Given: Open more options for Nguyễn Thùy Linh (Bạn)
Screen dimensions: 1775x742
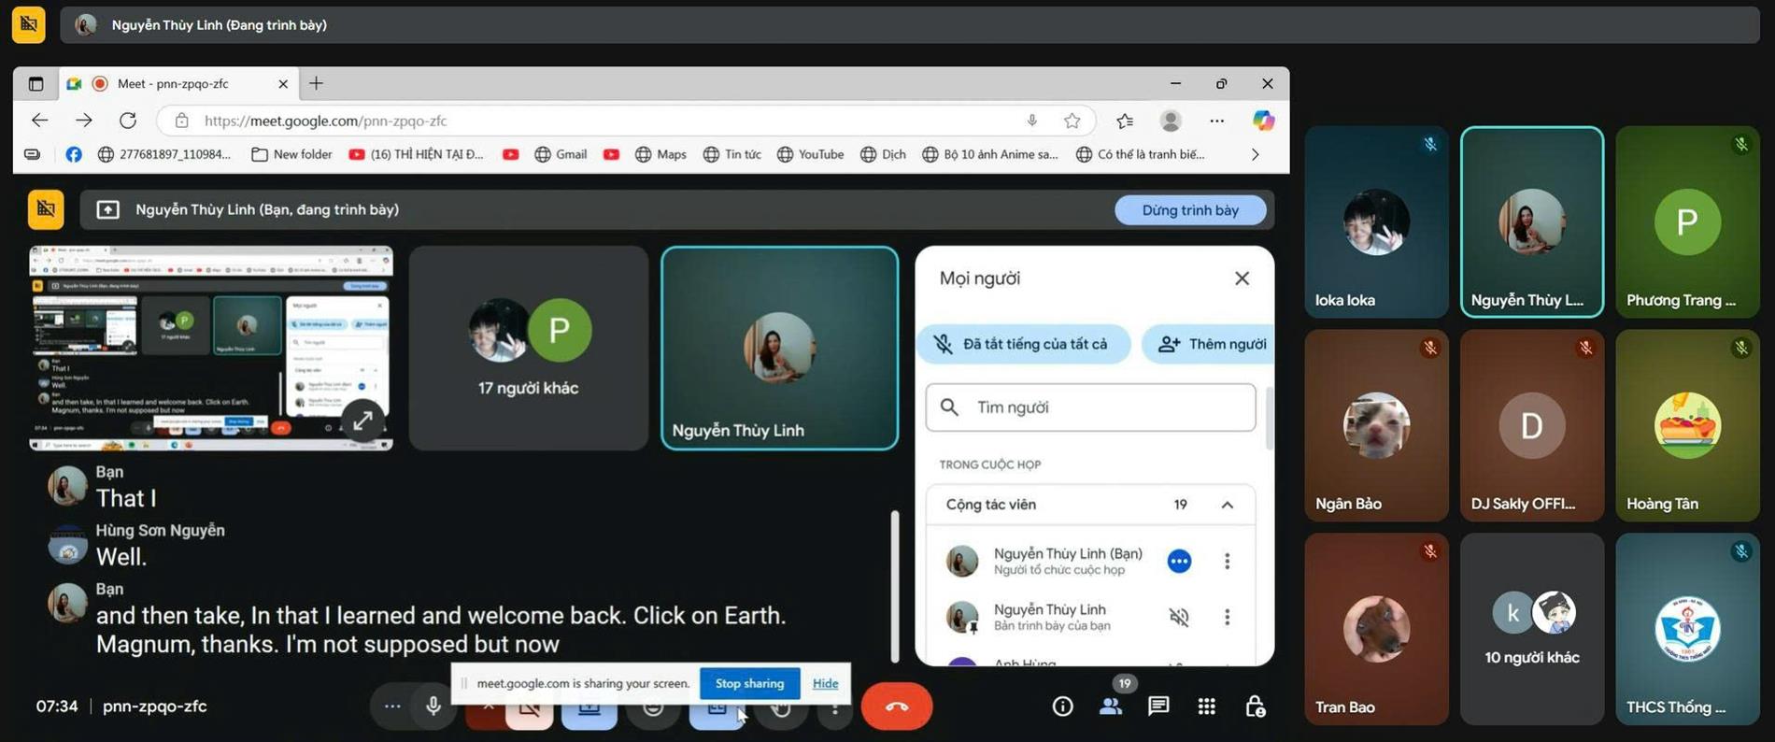Looking at the screenshot, I should [x=1227, y=561].
